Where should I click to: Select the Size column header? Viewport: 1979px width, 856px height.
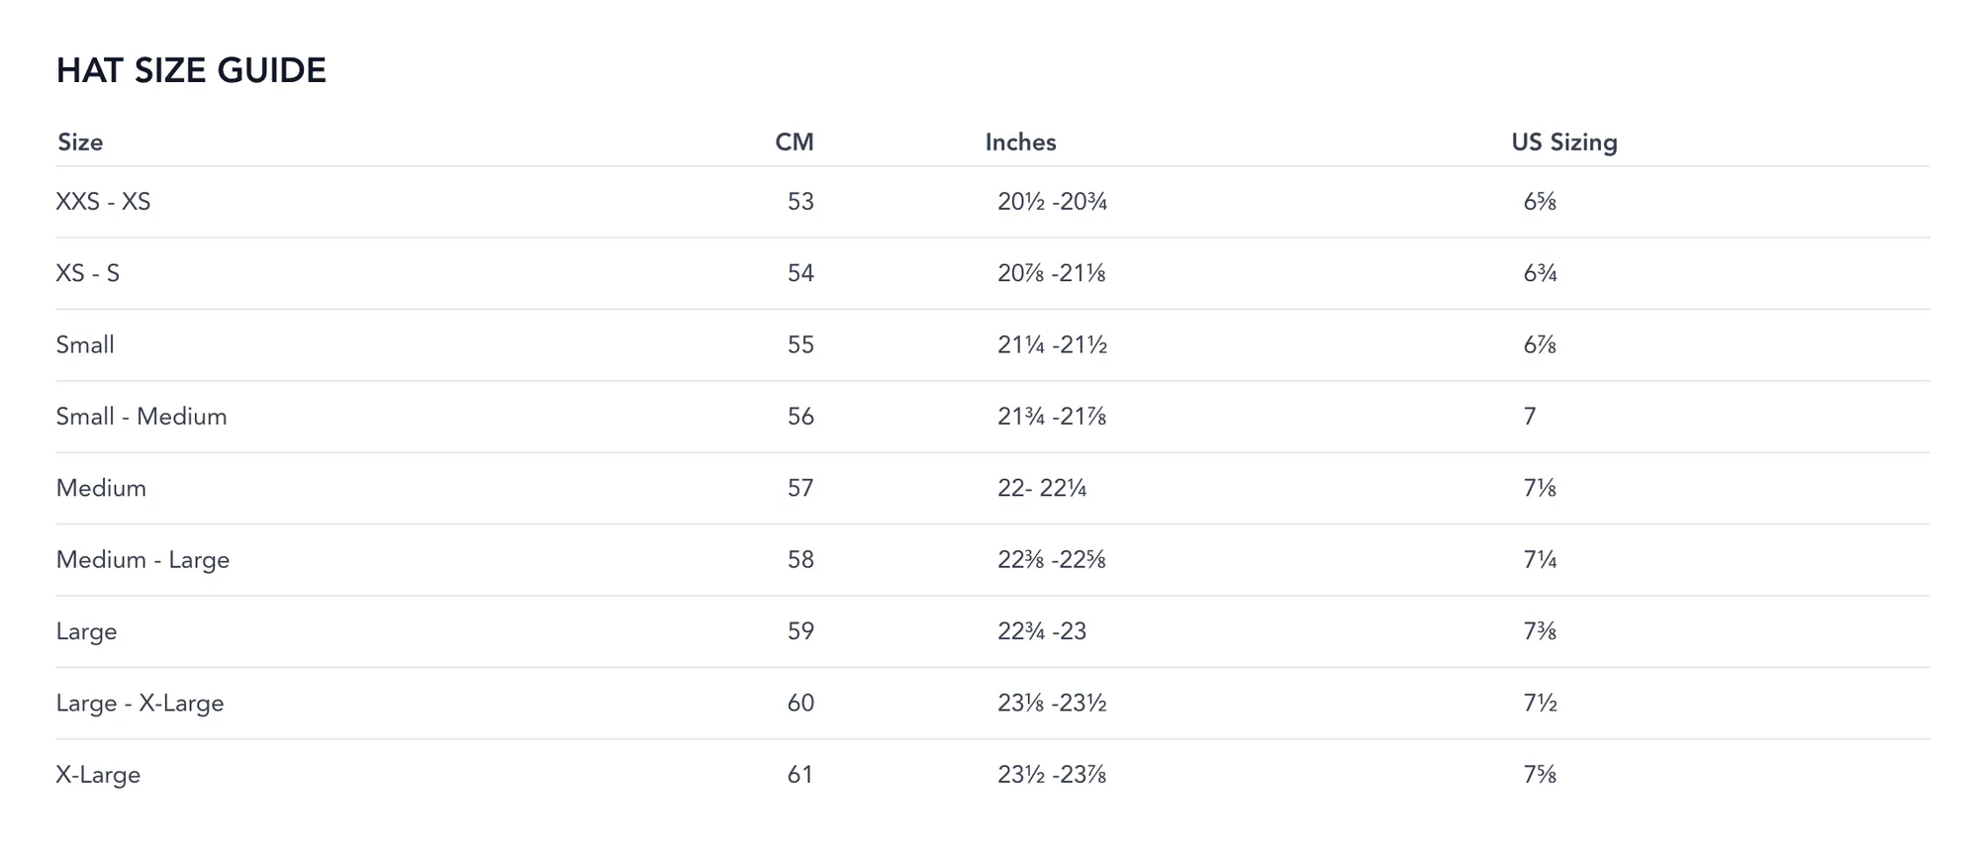[x=80, y=143]
